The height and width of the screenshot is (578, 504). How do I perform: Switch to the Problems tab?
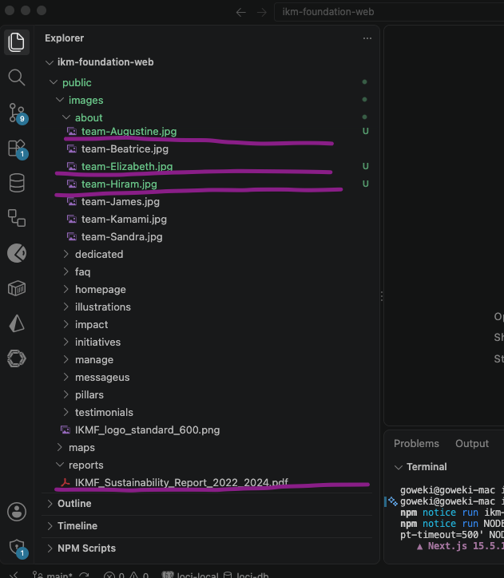pos(416,443)
